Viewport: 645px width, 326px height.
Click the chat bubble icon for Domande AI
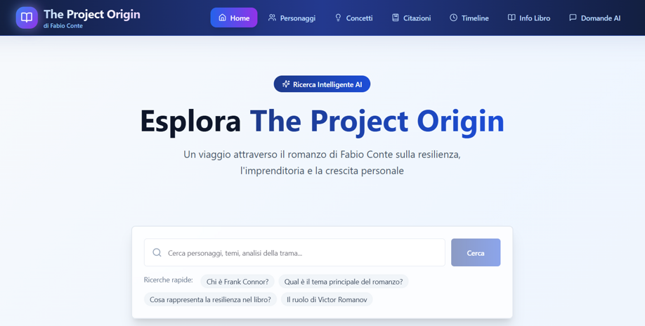click(573, 18)
